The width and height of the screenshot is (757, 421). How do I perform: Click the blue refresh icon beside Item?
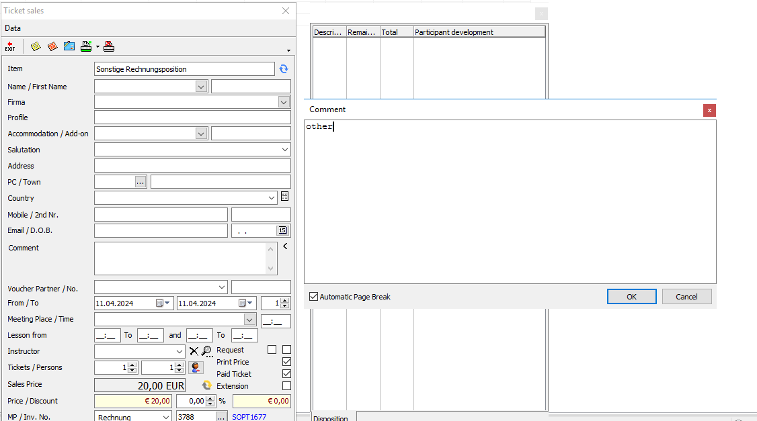(x=284, y=69)
